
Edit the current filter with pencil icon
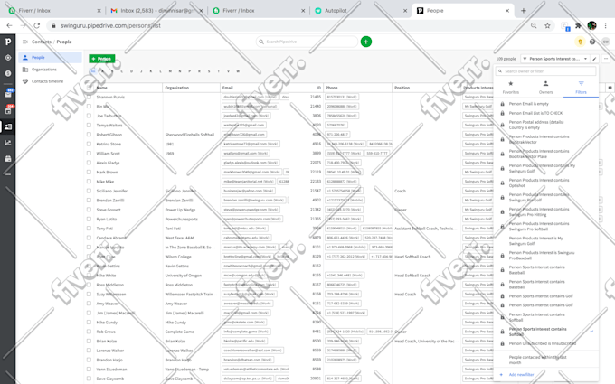click(594, 59)
